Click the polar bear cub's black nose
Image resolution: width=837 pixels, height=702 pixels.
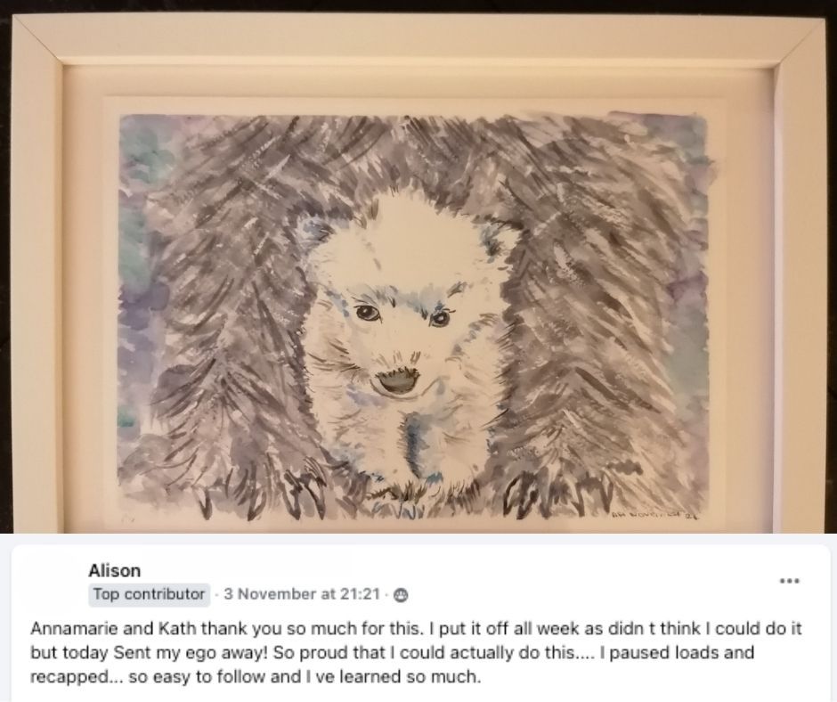[x=398, y=380]
